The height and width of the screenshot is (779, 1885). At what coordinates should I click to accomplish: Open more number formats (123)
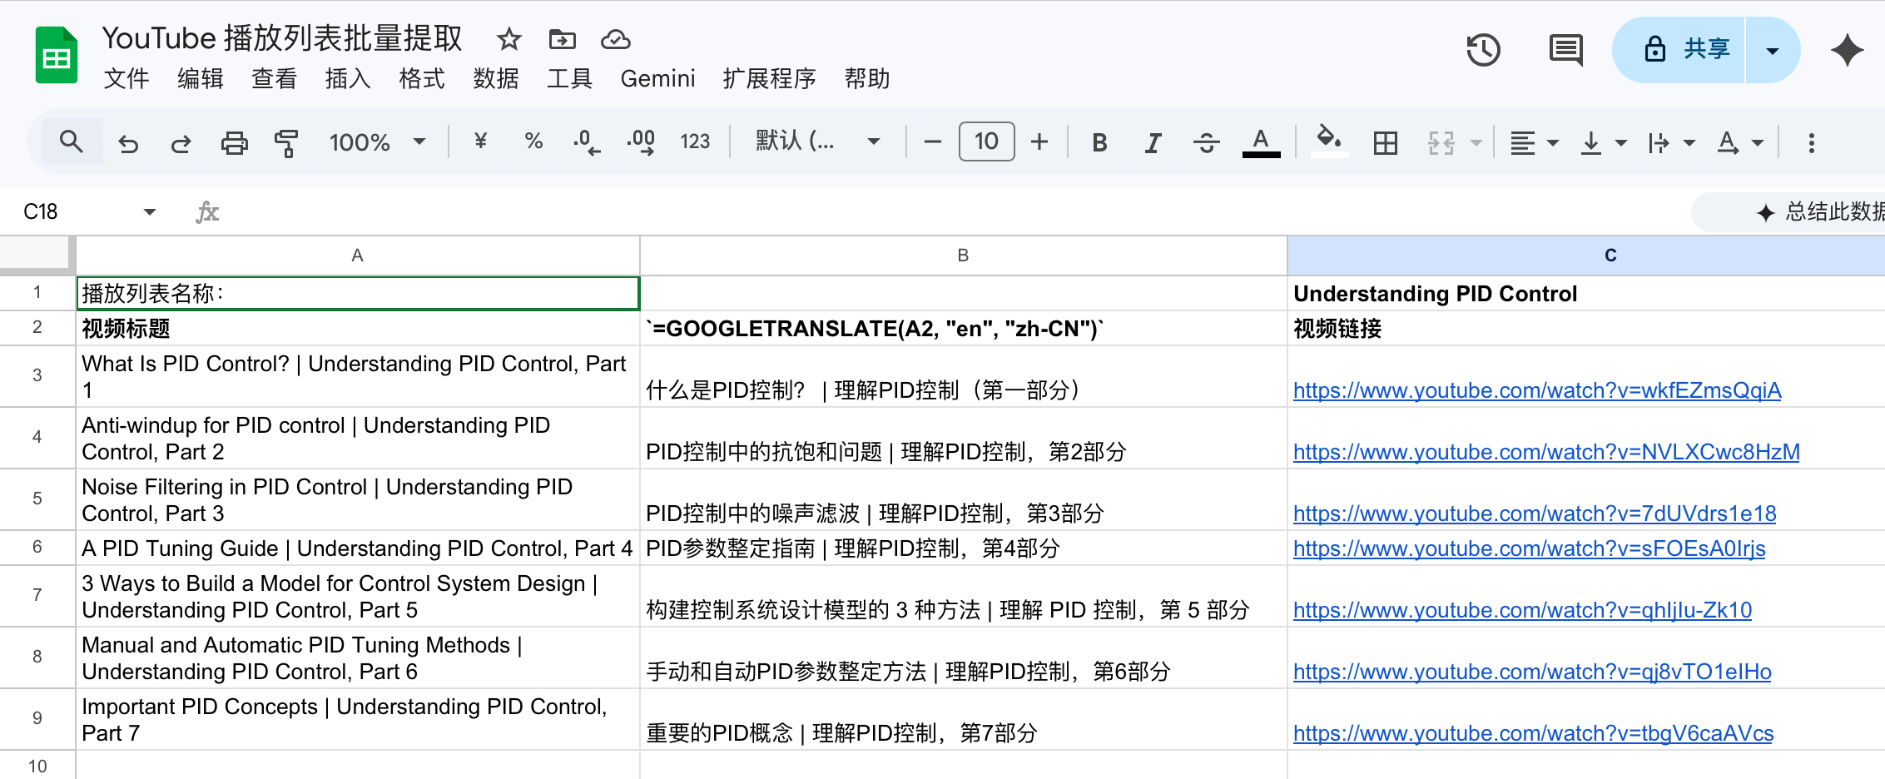point(695,141)
